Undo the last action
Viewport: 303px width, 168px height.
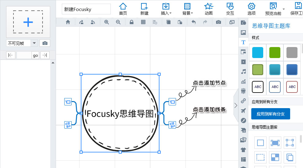(193, 22)
